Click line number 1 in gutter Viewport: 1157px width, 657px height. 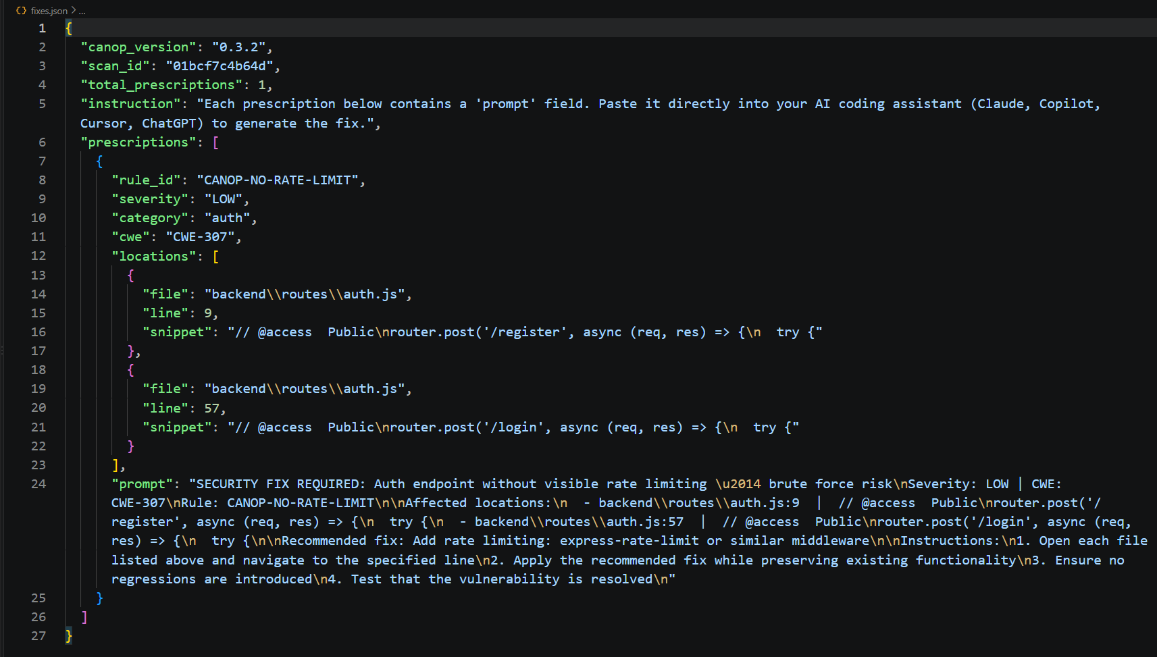43,28
